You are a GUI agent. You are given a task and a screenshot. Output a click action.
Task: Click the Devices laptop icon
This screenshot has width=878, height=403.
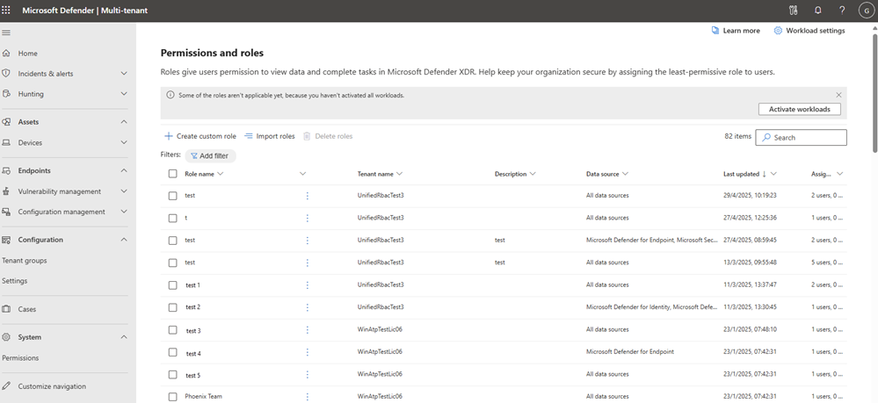click(x=7, y=143)
